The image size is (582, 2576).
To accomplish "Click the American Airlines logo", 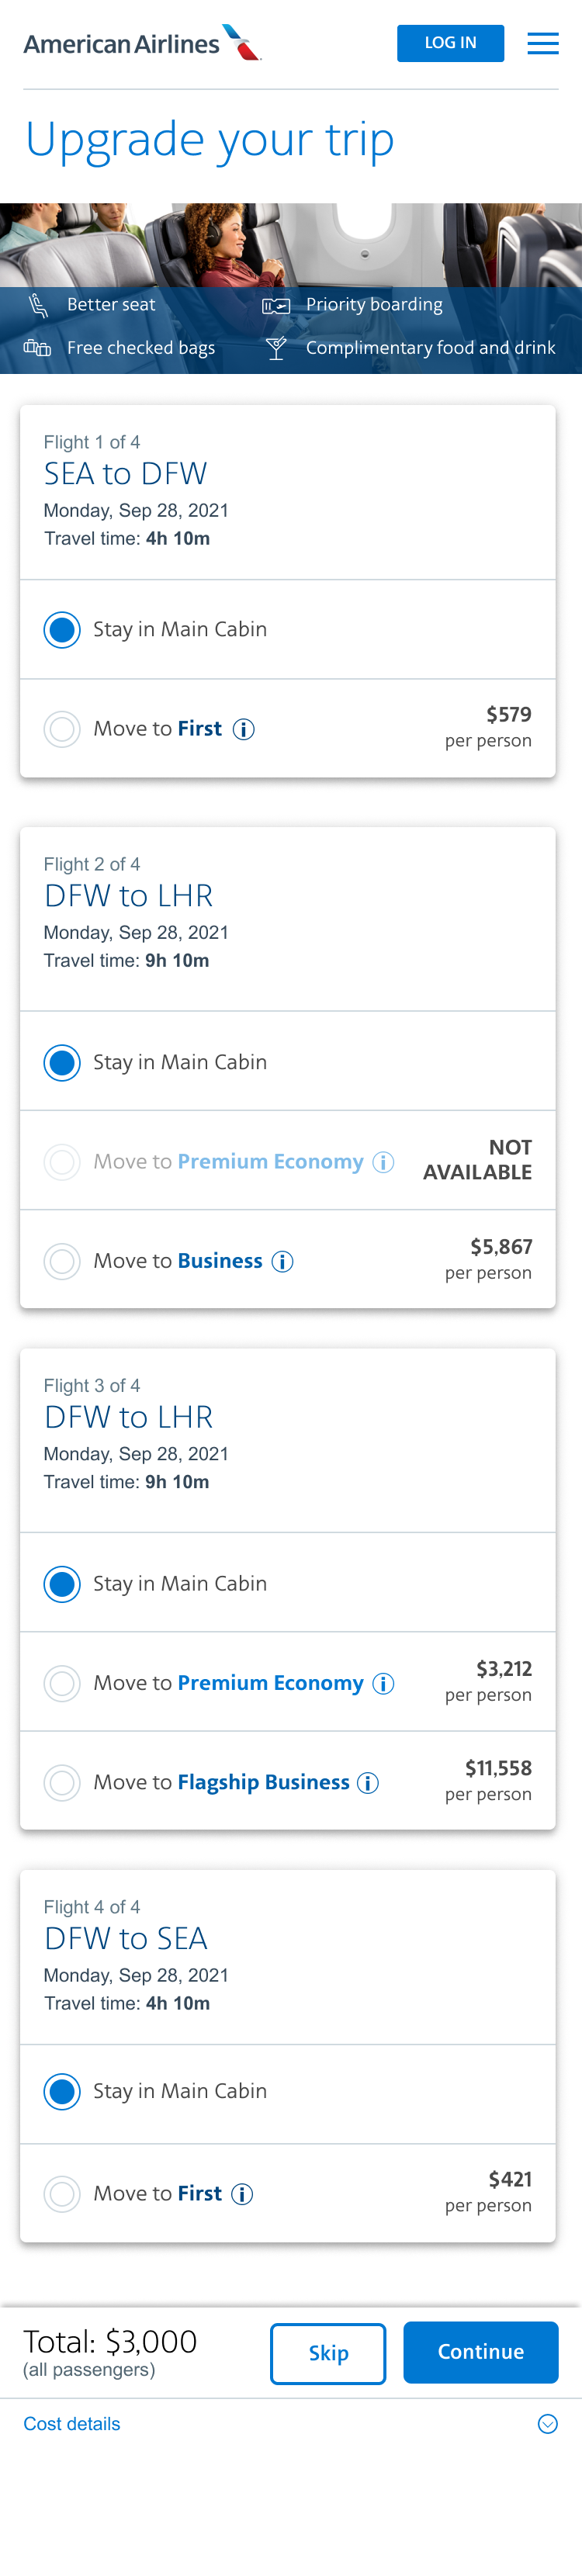I will point(142,44).
